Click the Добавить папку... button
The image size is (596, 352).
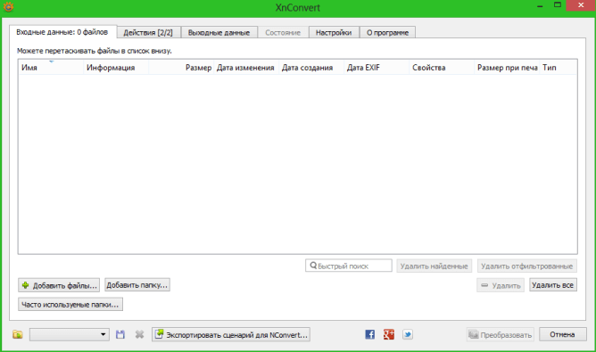pos(137,285)
